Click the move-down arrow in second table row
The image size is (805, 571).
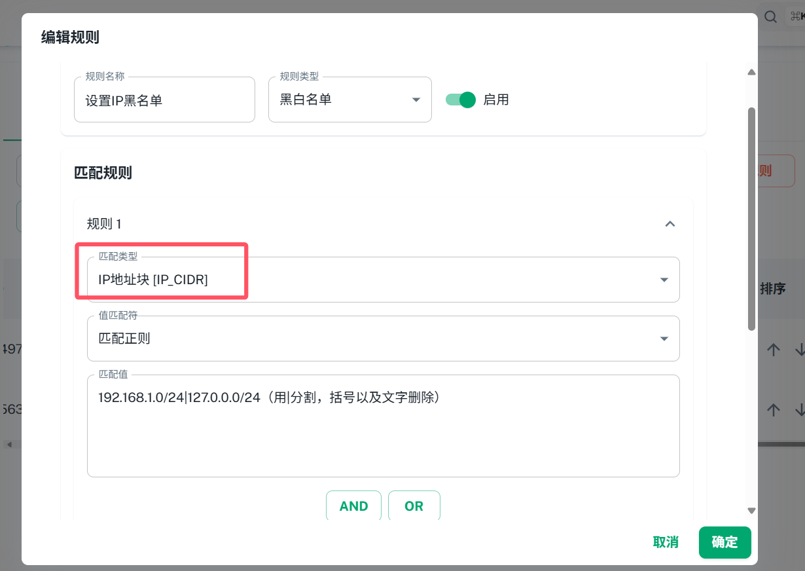click(x=799, y=410)
